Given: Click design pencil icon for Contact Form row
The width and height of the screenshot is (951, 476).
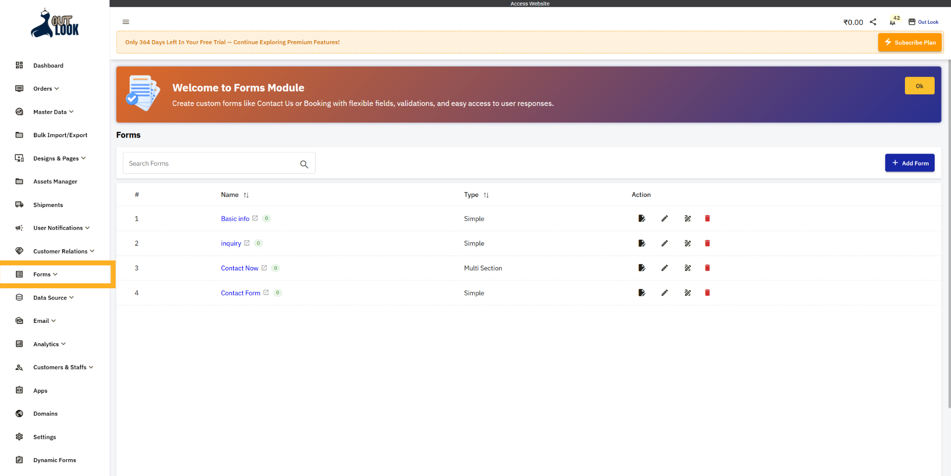Looking at the screenshot, I should point(687,293).
